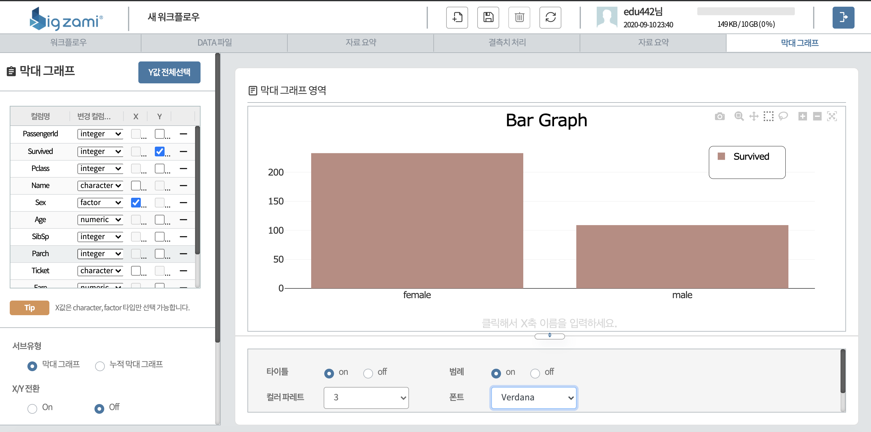Select stacked bar graph radio option
Image resolution: width=871 pixels, height=432 pixels.
pyautogui.click(x=100, y=366)
